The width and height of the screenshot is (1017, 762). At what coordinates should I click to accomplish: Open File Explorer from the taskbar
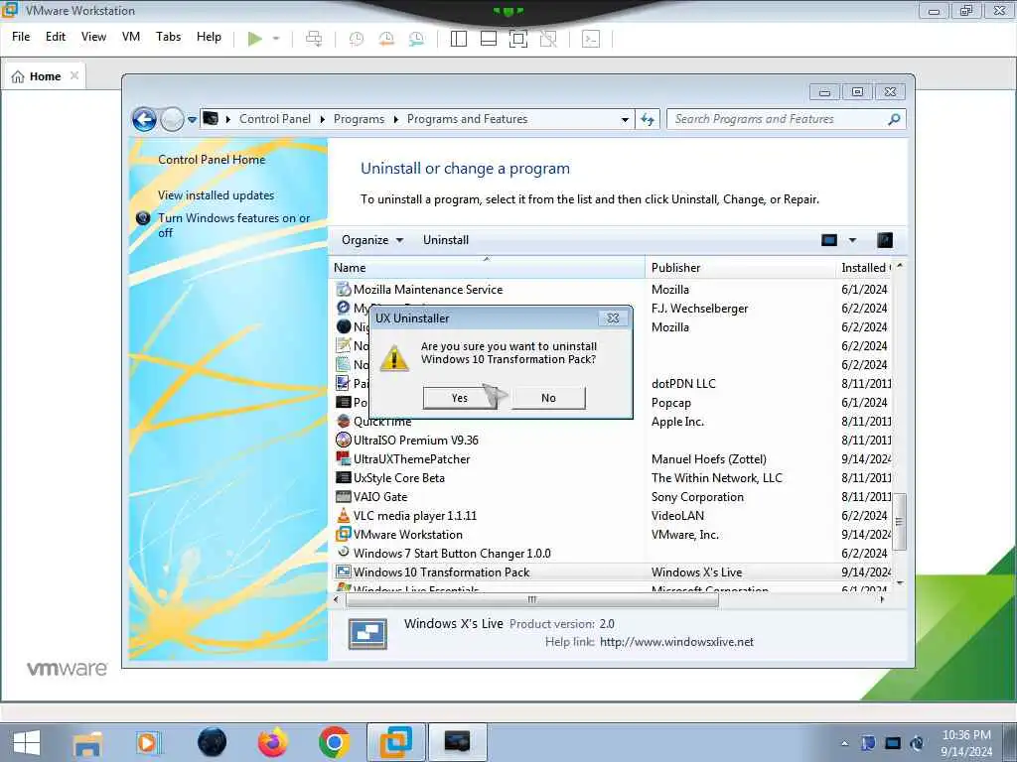coord(88,742)
